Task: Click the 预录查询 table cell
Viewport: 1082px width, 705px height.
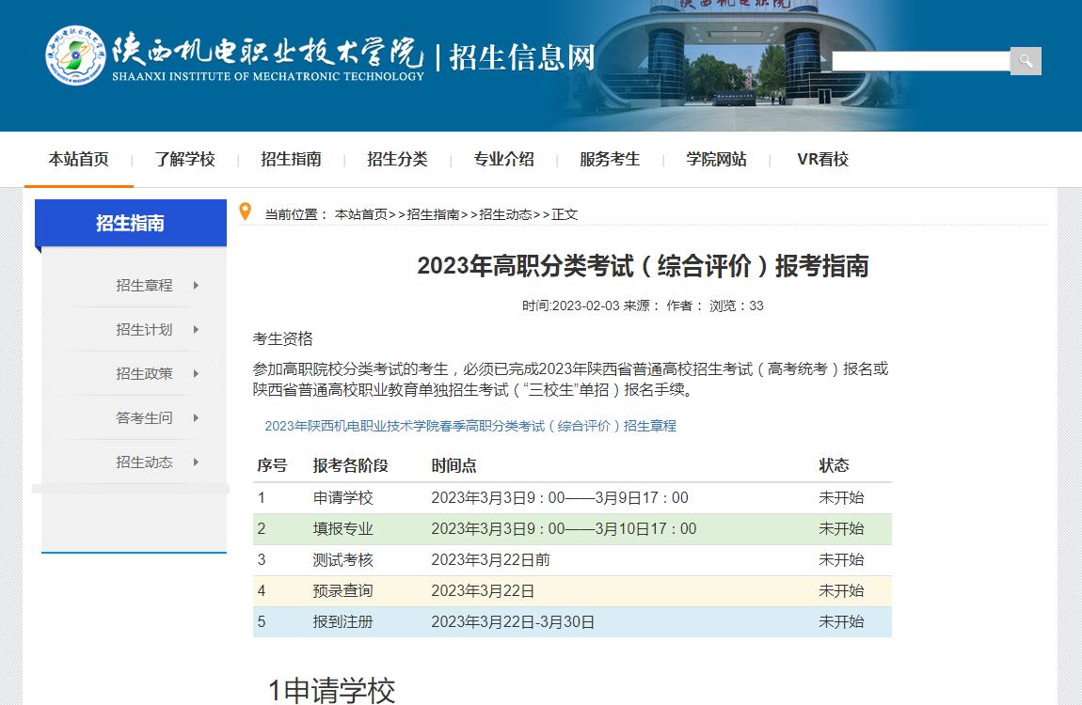Action: (343, 590)
